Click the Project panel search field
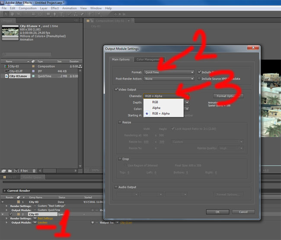 27,54
